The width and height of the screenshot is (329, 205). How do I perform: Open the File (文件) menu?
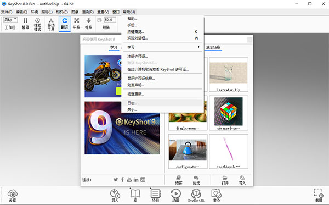click(7, 12)
